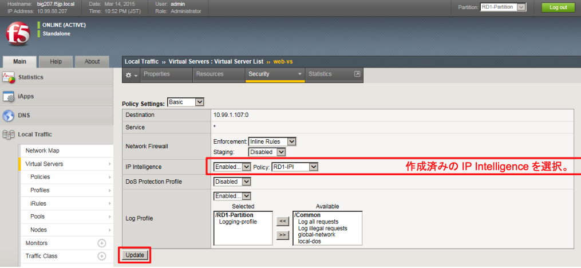Switch to the Help tab

pos(56,61)
